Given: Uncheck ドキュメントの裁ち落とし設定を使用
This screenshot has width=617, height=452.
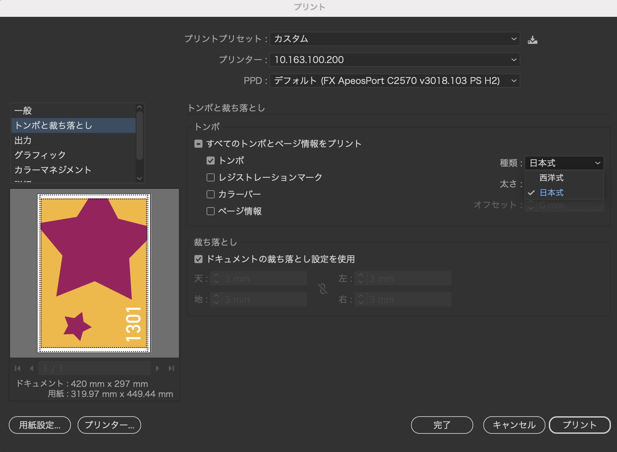Looking at the screenshot, I should pyautogui.click(x=198, y=259).
